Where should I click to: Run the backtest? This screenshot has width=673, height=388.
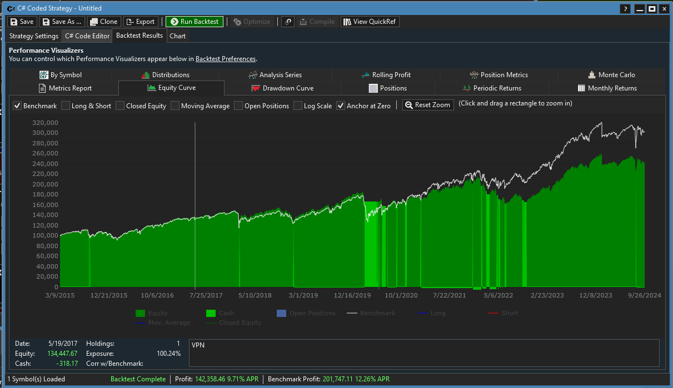pos(195,22)
